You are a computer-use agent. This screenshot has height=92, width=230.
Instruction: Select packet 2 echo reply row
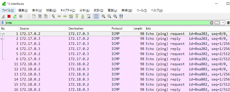(x=115, y=39)
